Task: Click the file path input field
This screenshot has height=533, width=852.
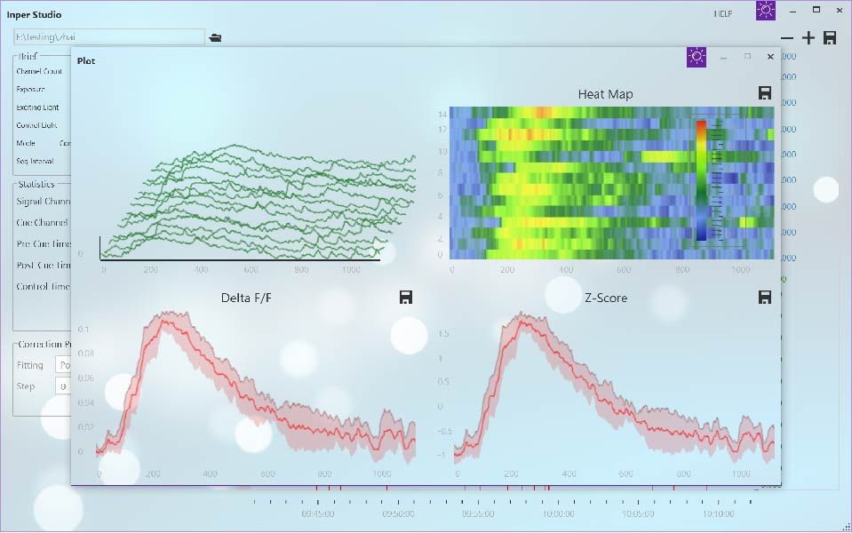Action: (x=109, y=37)
